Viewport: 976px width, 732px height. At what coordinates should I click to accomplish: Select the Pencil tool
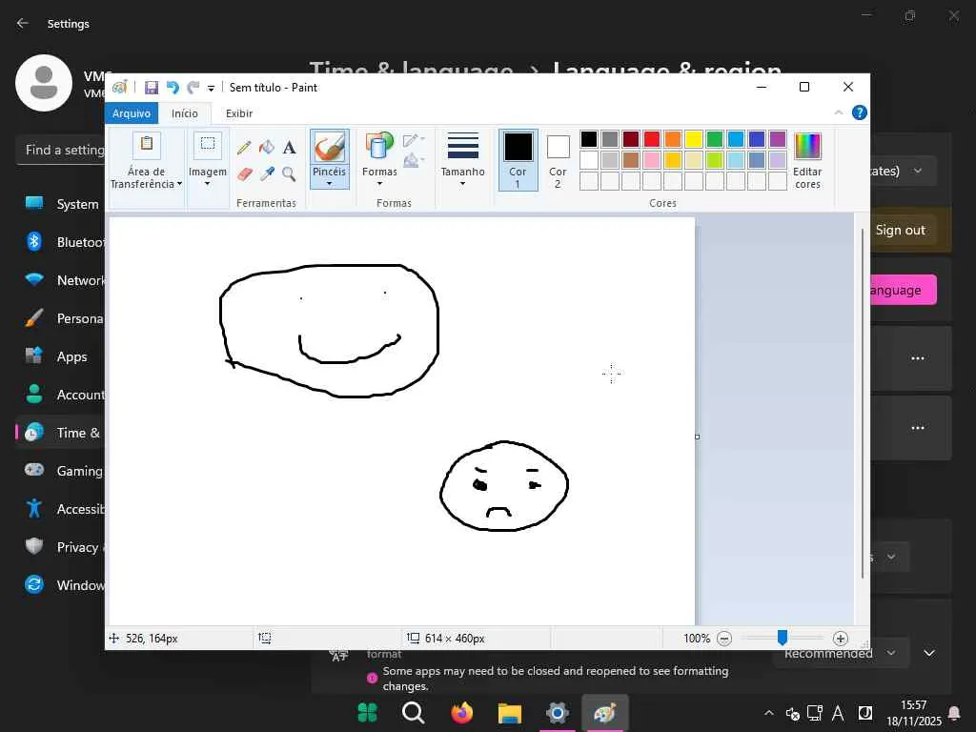coord(244,148)
